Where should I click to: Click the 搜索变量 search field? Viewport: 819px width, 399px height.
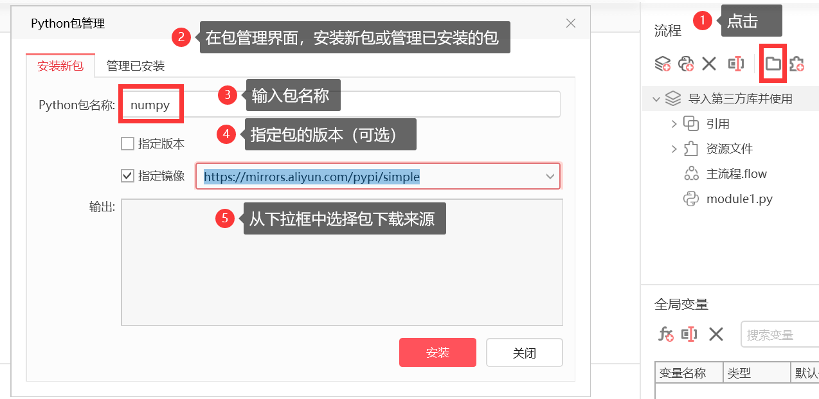[780, 334]
